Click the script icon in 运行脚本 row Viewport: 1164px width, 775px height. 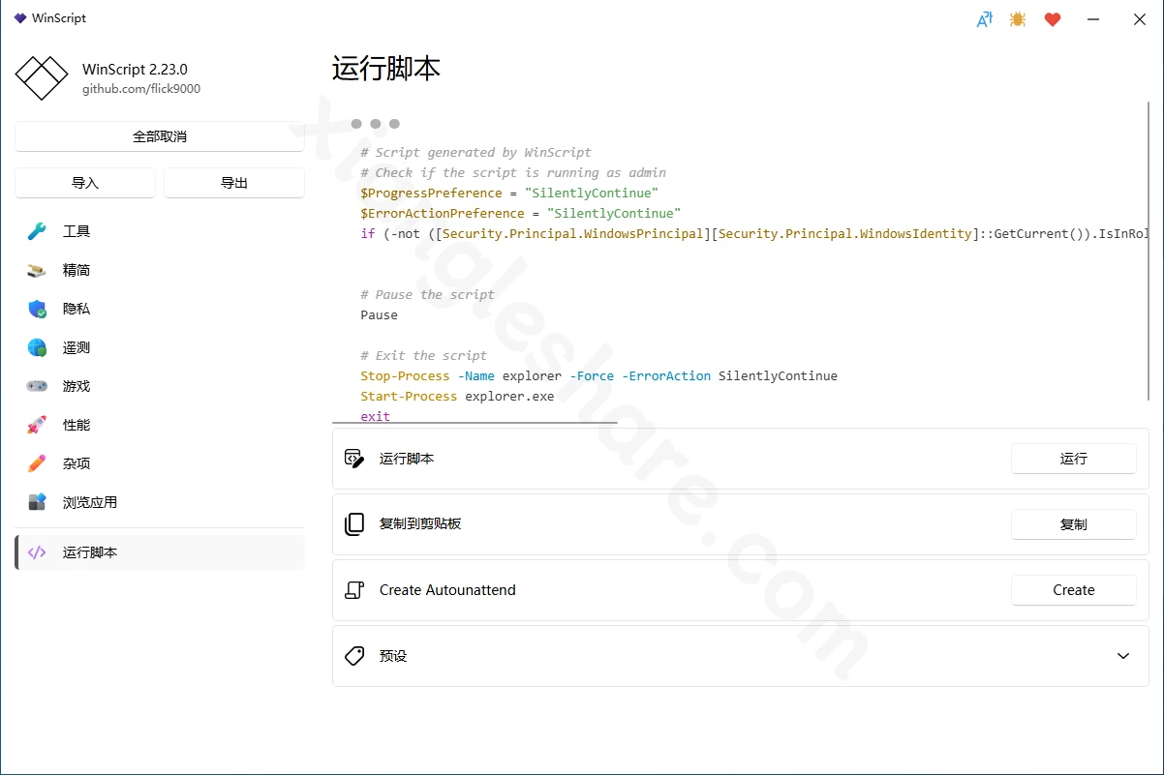click(x=354, y=459)
